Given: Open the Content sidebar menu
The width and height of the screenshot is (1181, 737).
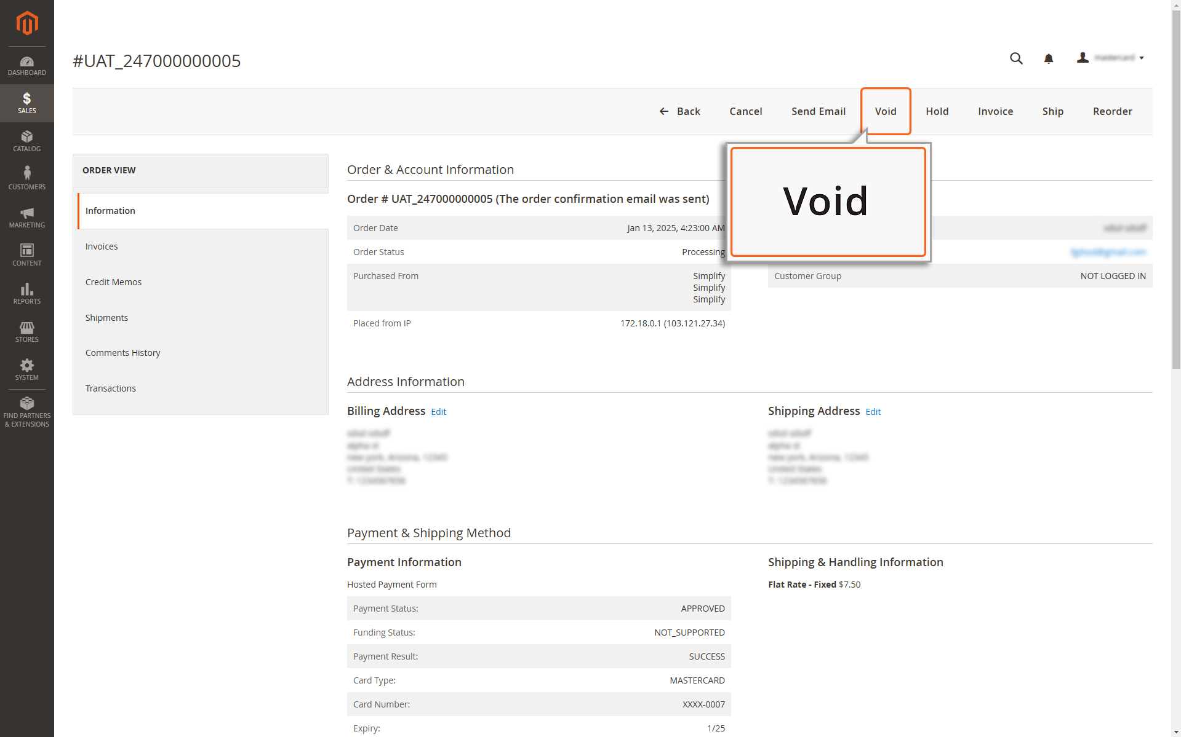Looking at the screenshot, I should [27, 256].
